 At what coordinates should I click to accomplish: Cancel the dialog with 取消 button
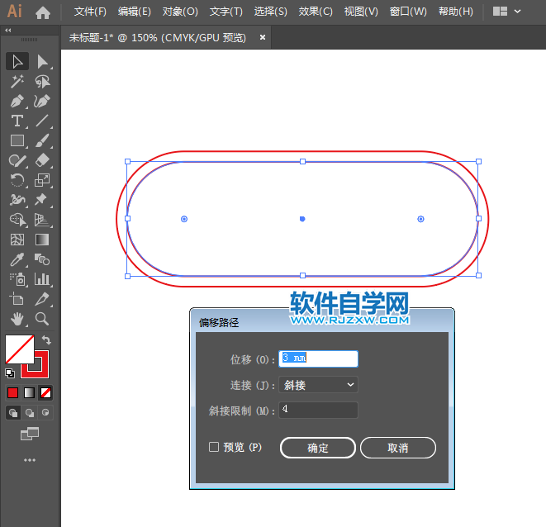tap(398, 448)
